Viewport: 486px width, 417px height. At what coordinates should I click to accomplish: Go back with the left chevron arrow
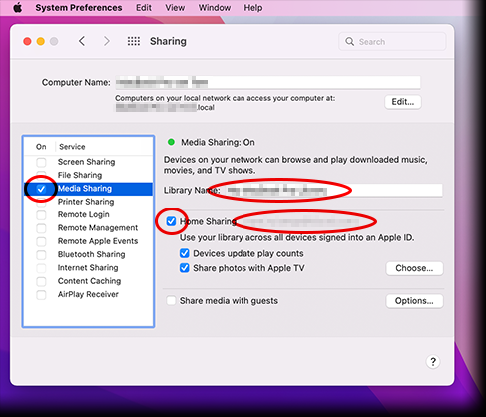[82, 41]
